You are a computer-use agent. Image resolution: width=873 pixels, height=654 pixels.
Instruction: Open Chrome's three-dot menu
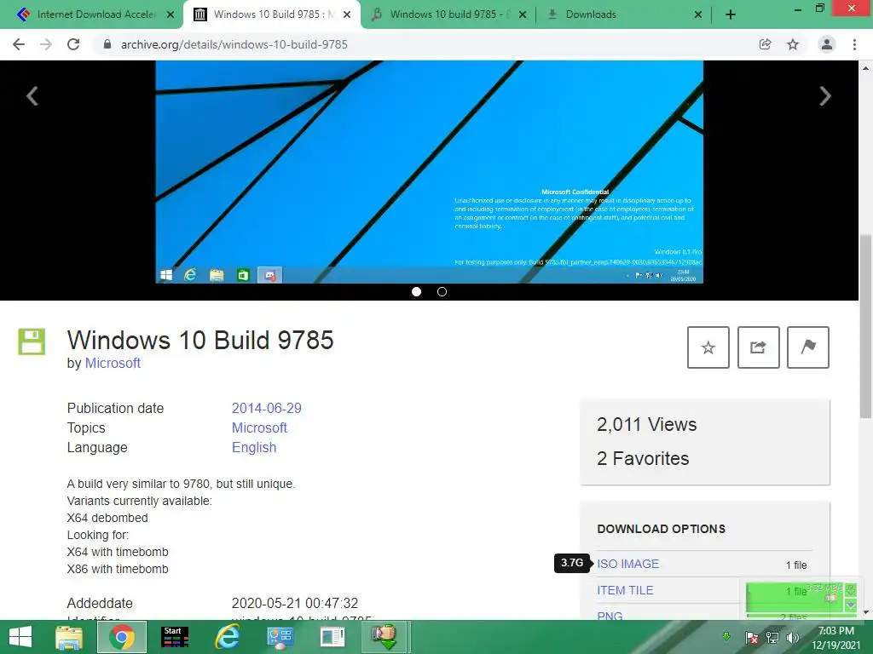854,44
